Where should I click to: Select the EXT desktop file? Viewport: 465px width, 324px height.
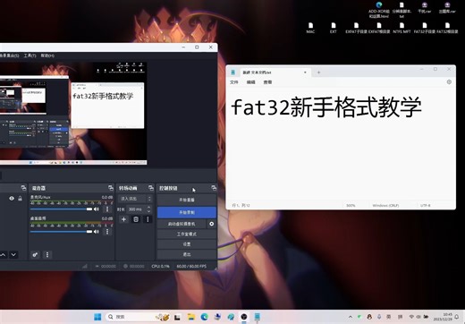(334, 28)
